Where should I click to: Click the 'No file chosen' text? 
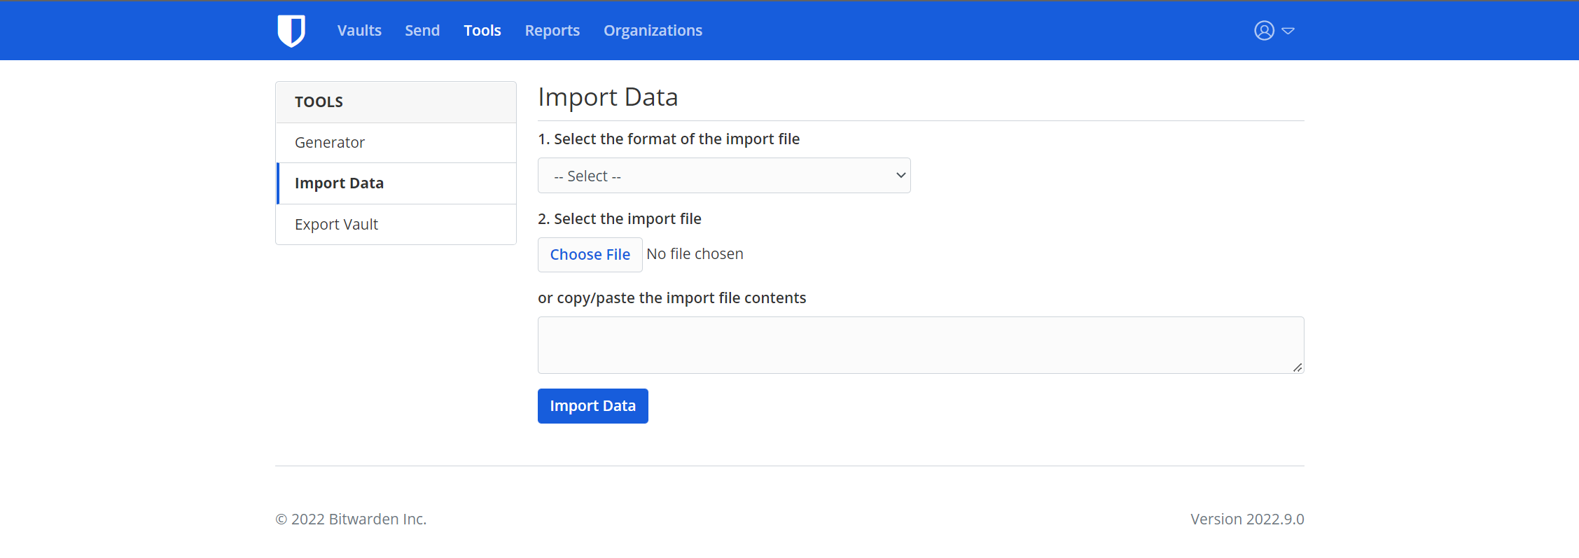point(695,254)
